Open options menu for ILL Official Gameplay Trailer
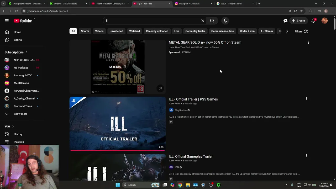 coord(306,156)
